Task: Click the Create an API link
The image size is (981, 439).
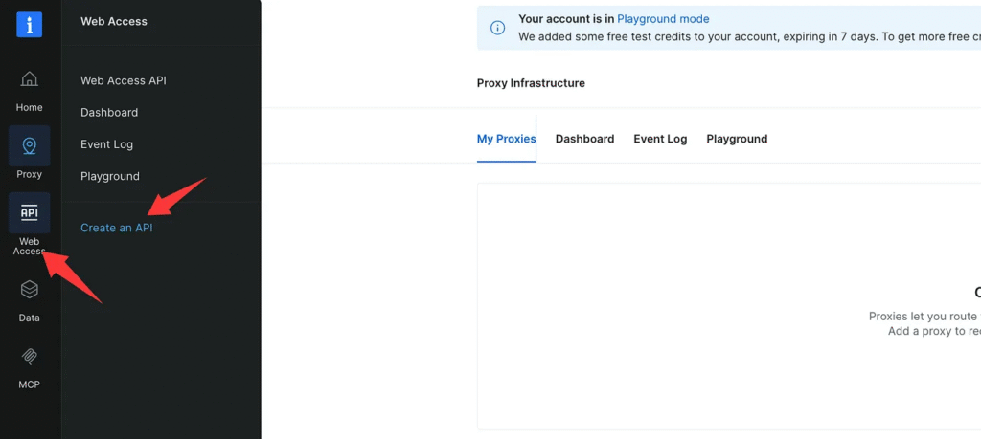Action: click(x=116, y=228)
